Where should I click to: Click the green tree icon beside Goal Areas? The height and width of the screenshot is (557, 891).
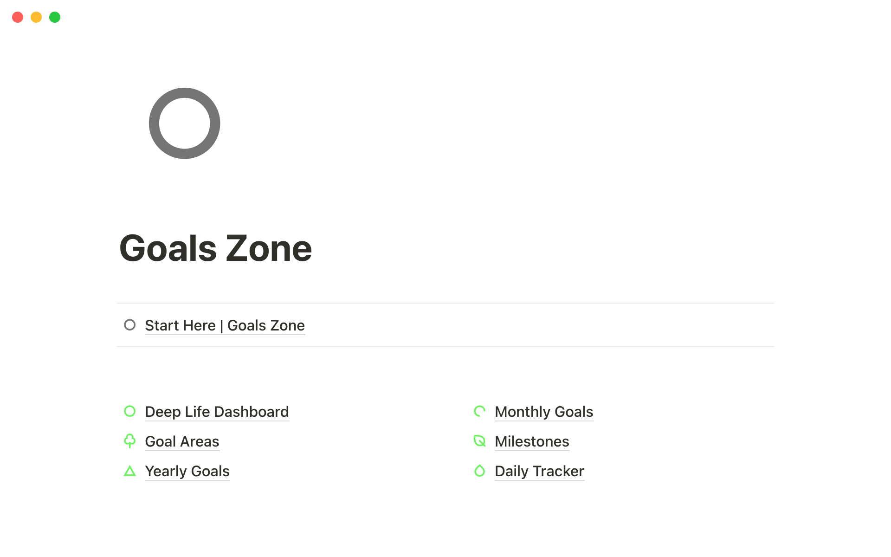[130, 441]
